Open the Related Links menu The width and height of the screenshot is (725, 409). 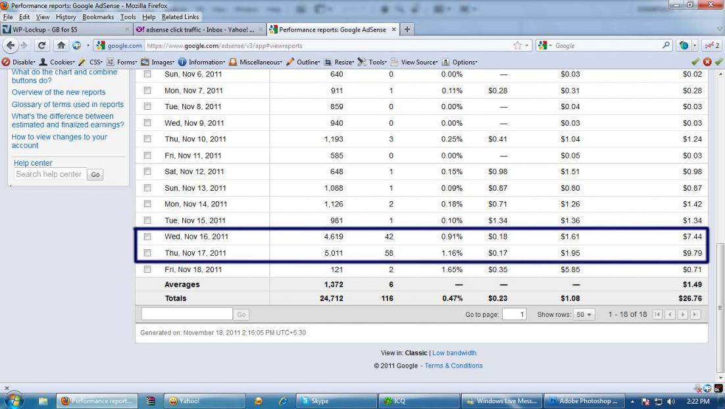pos(180,16)
